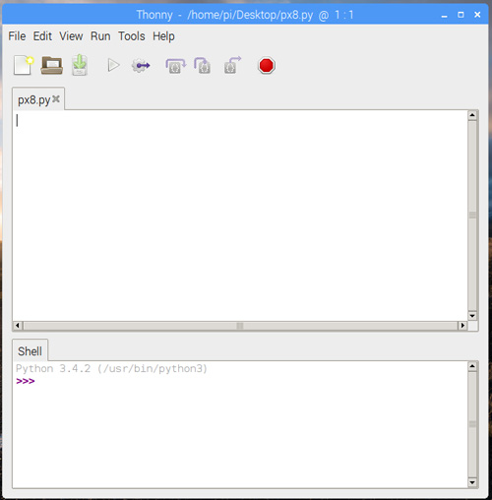
Task: Open a file using folder icon
Action: click(51, 65)
